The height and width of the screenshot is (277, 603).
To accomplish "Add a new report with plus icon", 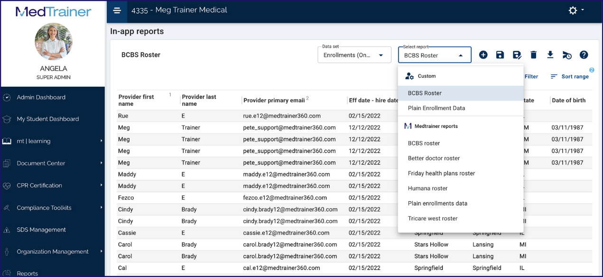I will [x=483, y=55].
